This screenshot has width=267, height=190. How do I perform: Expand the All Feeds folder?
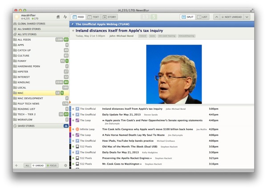pyautogui.click(x=41, y=40)
